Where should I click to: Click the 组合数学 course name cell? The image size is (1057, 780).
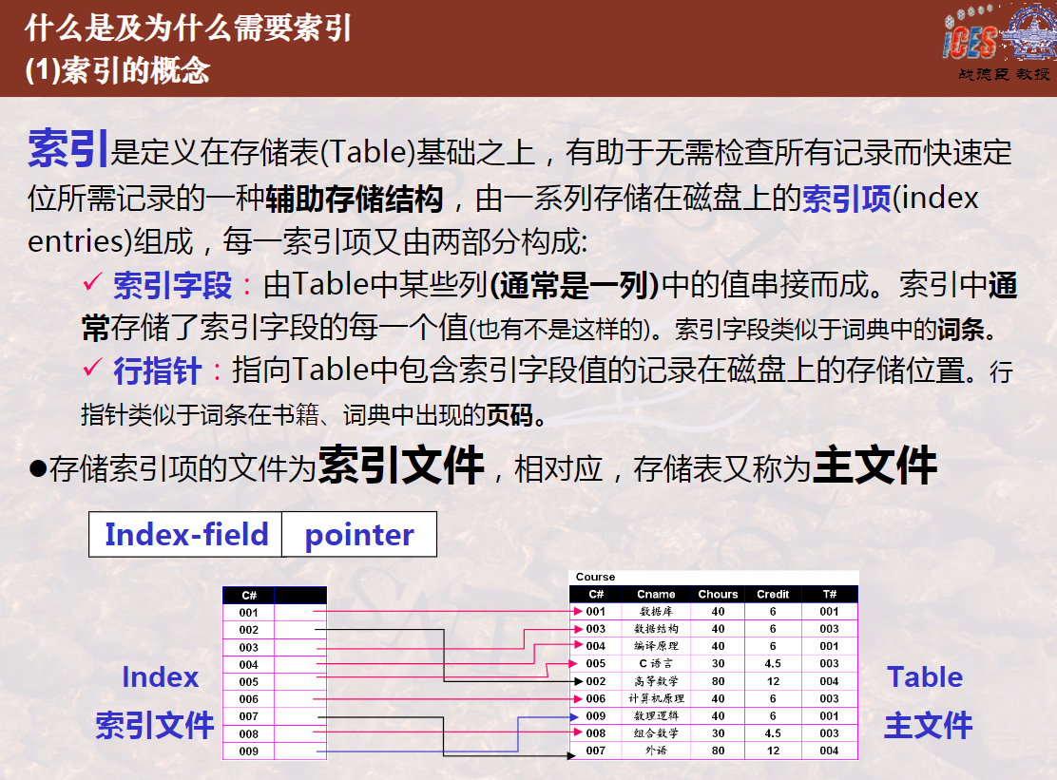[656, 732]
